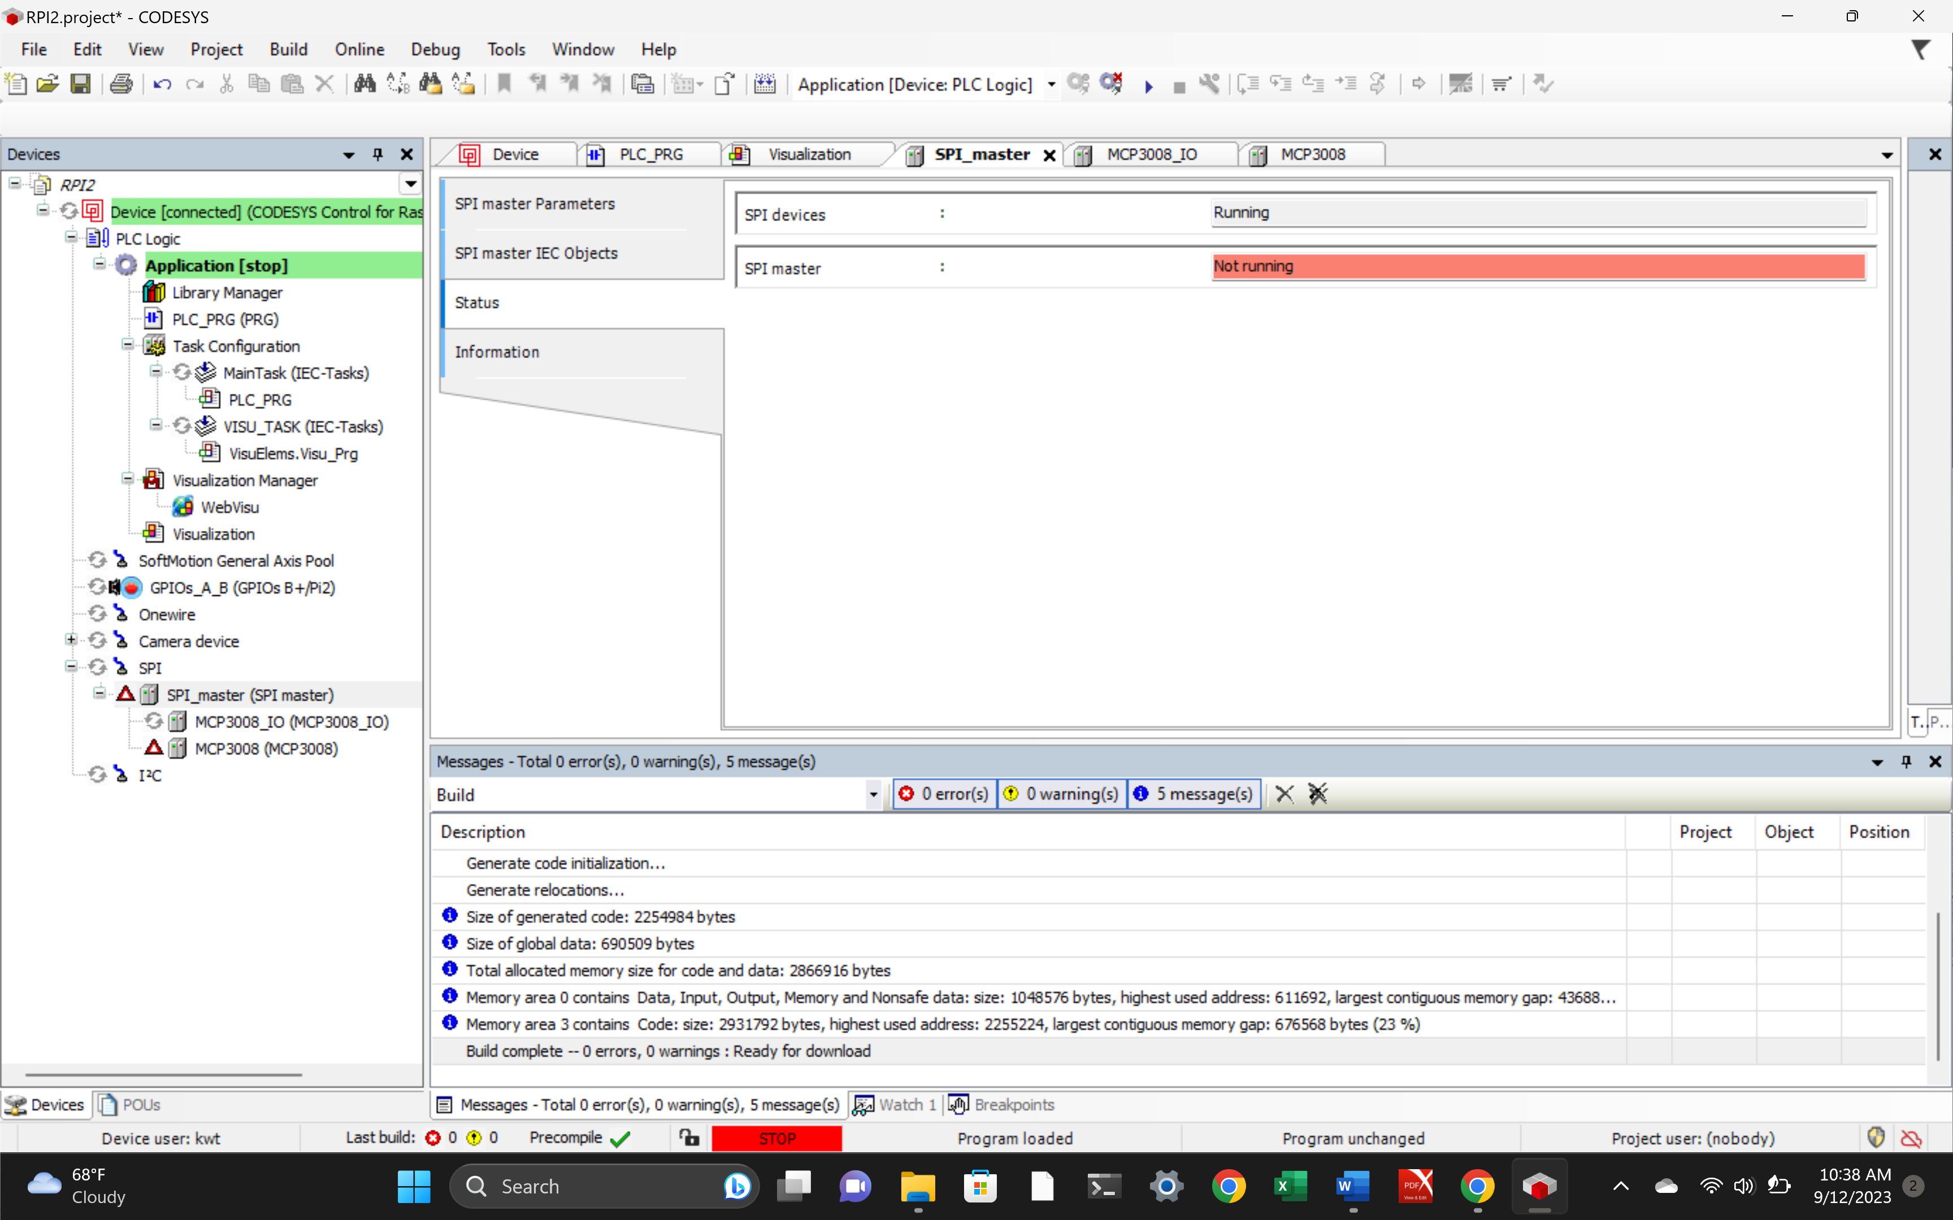Open the Build message category dropdown
Viewport: 1953px width, 1220px height.
873,795
